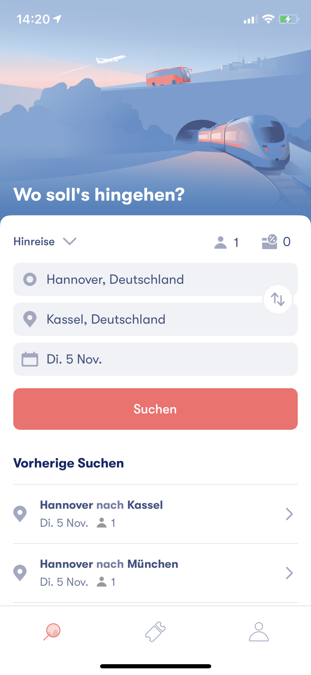Open Hannover nach München chevron arrow

(x=289, y=573)
